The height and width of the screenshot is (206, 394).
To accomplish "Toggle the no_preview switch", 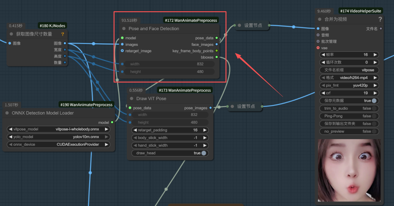I will (x=374, y=132).
